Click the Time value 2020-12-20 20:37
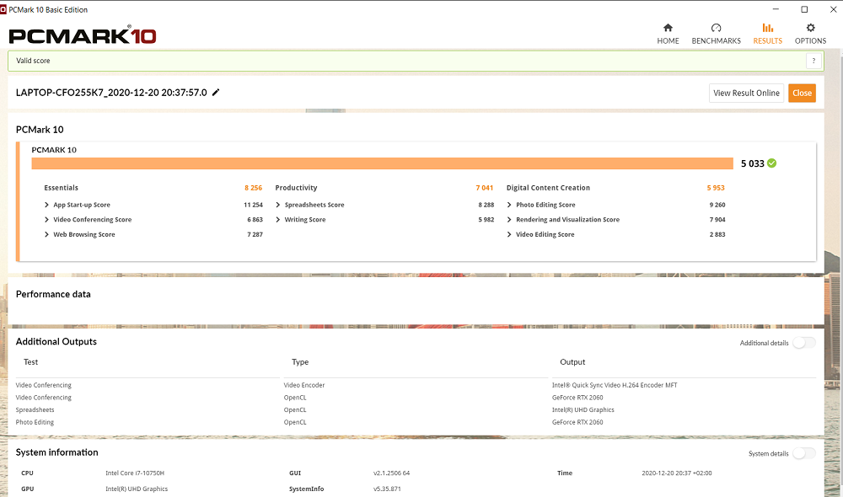The height and width of the screenshot is (497, 843). [x=676, y=473]
